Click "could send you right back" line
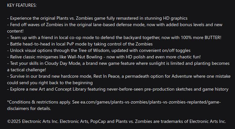The height and width of the screenshot is (129, 235). click(50, 83)
